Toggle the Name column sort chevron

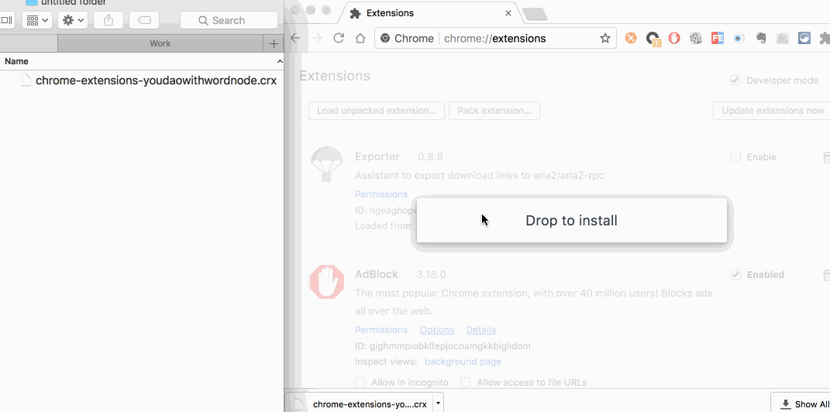click(280, 61)
